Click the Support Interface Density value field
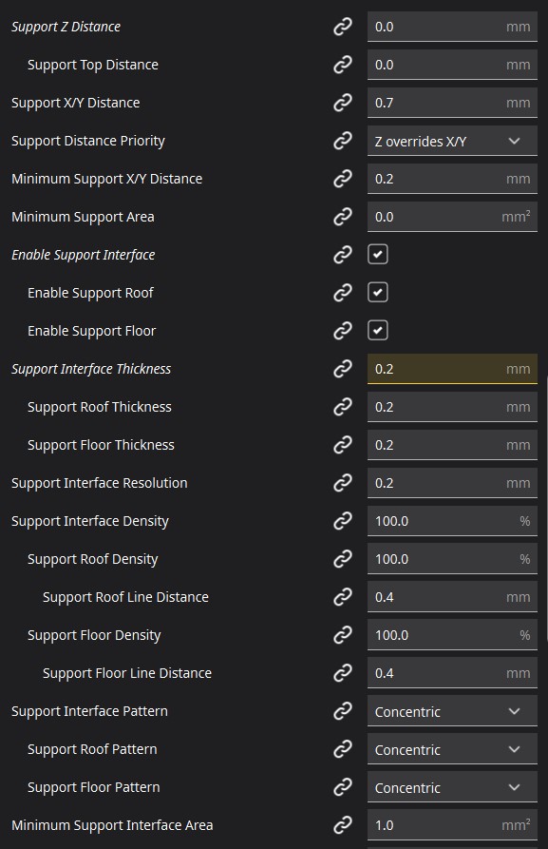 (451, 521)
